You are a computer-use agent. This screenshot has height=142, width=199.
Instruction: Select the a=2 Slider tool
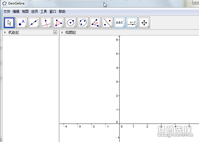point(132,23)
